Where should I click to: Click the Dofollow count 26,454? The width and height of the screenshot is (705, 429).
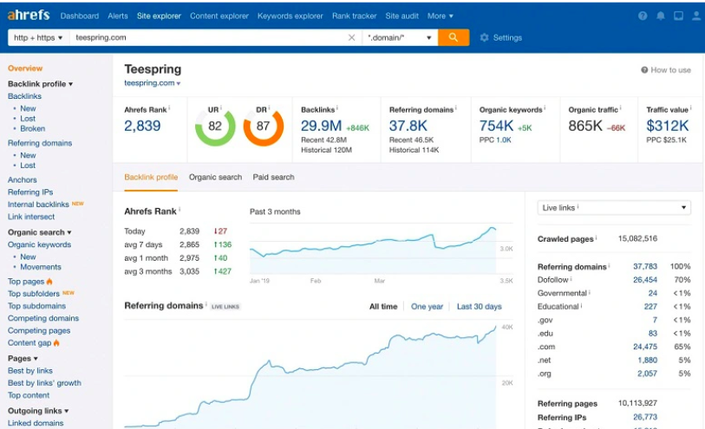pos(645,280)
